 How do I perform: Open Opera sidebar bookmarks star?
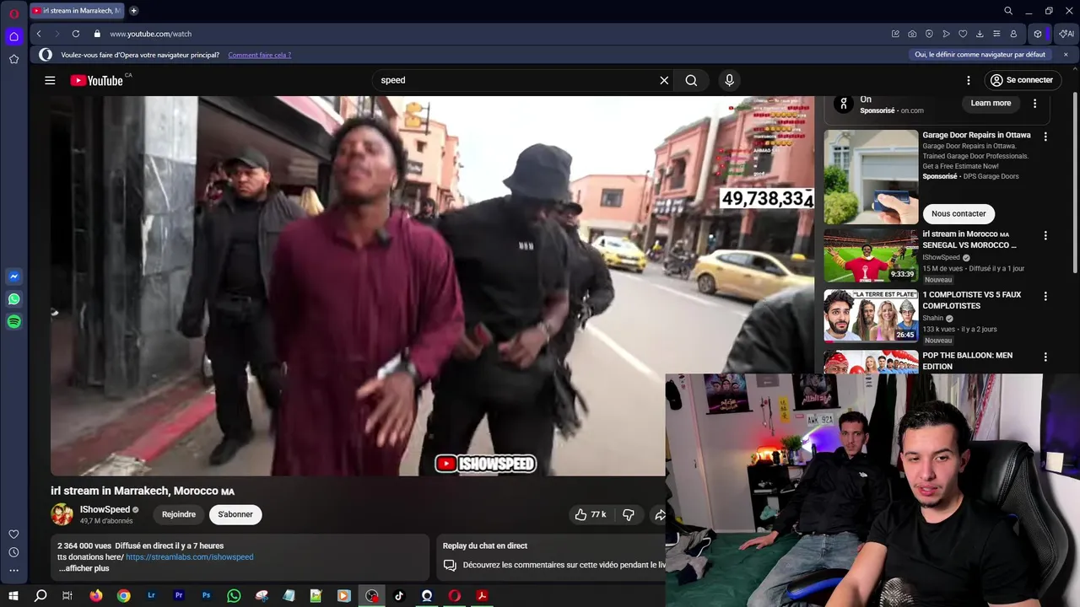(x=13, y=59)
